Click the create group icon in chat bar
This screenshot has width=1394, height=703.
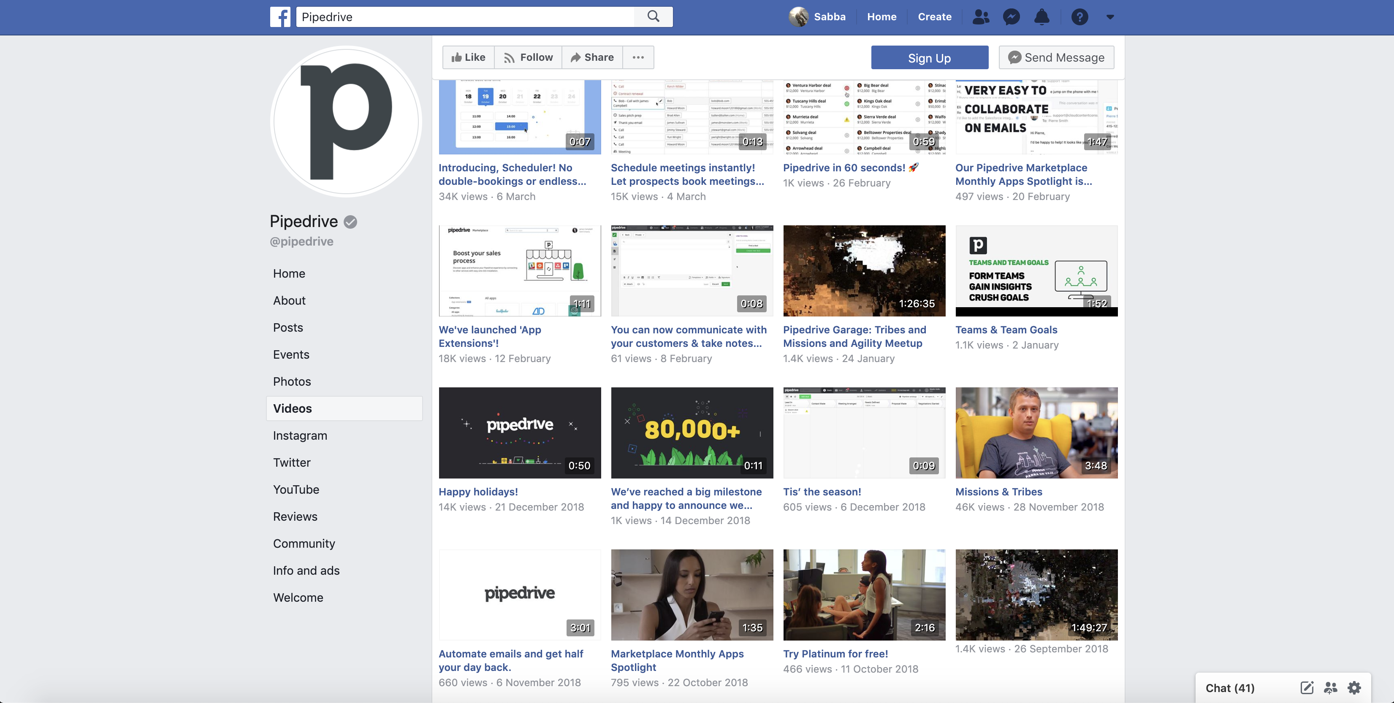coord(1330,688)
